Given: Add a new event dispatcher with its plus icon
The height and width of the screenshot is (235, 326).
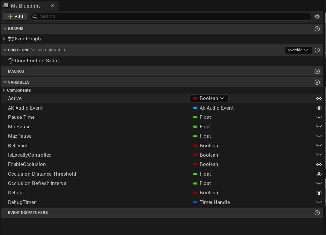Looking at the screenshot, I should pyautogui.click(x=317, y=213).
